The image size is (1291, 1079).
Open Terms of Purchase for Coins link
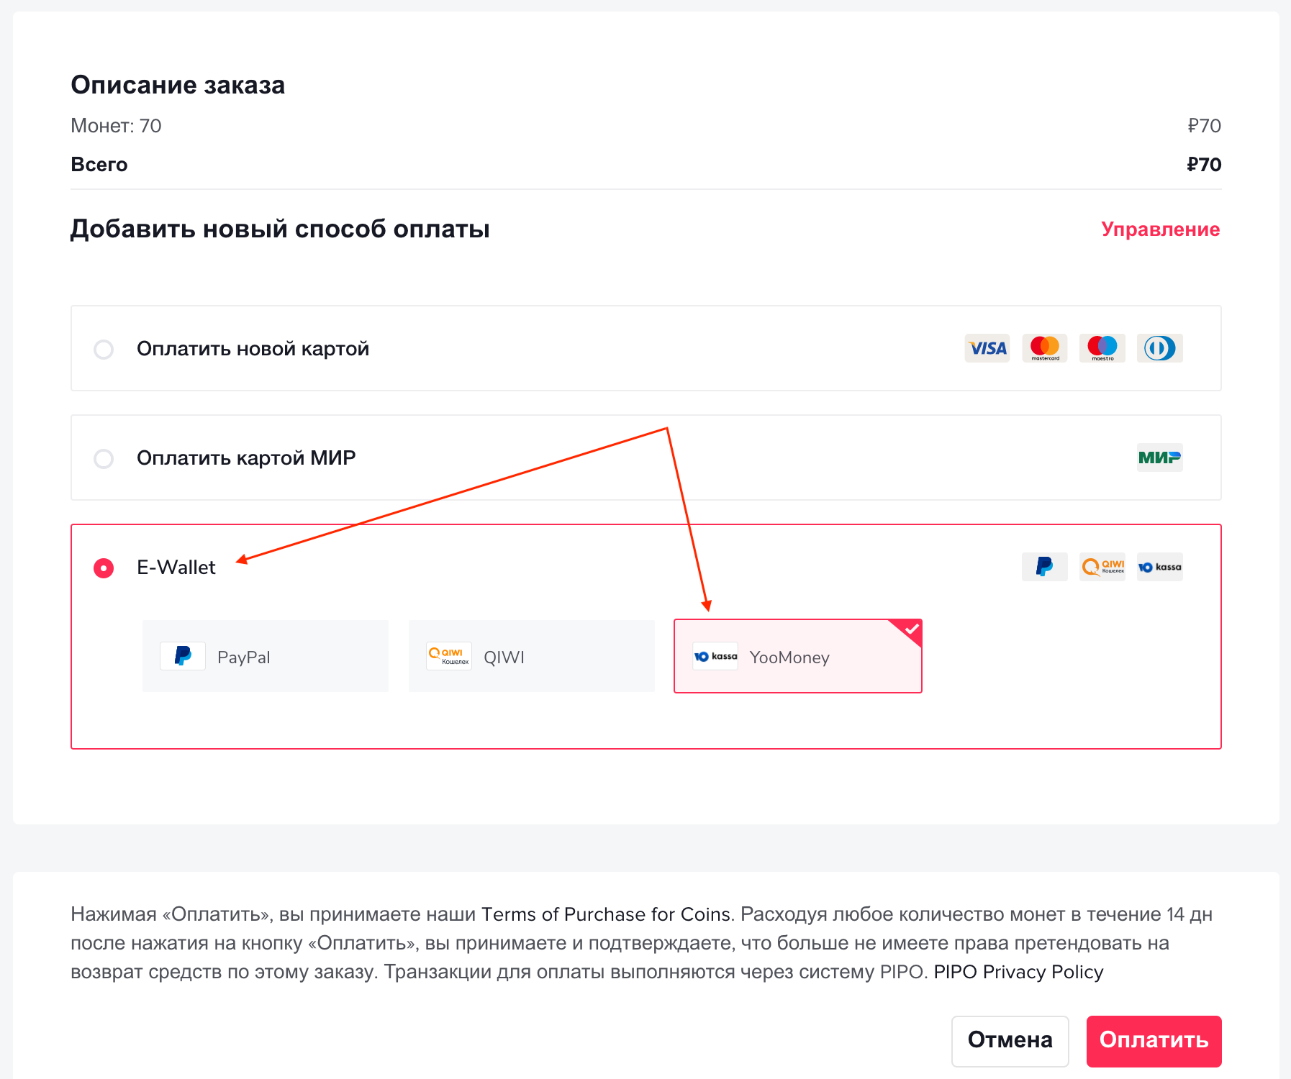pos(605,914)
